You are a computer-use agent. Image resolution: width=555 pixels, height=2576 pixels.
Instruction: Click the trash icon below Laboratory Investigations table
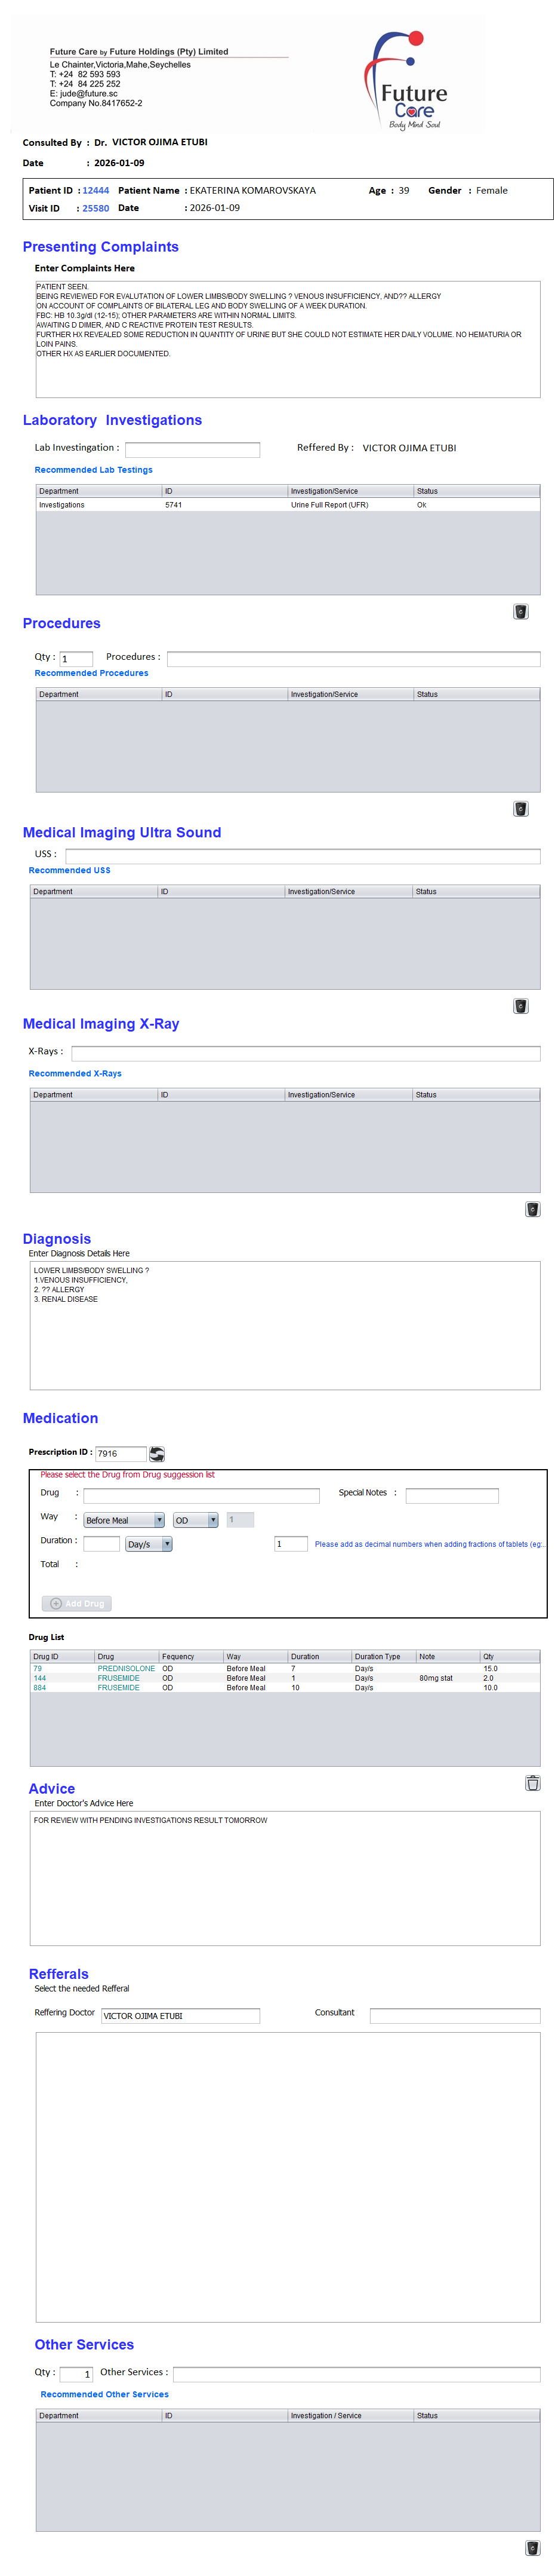520,611
